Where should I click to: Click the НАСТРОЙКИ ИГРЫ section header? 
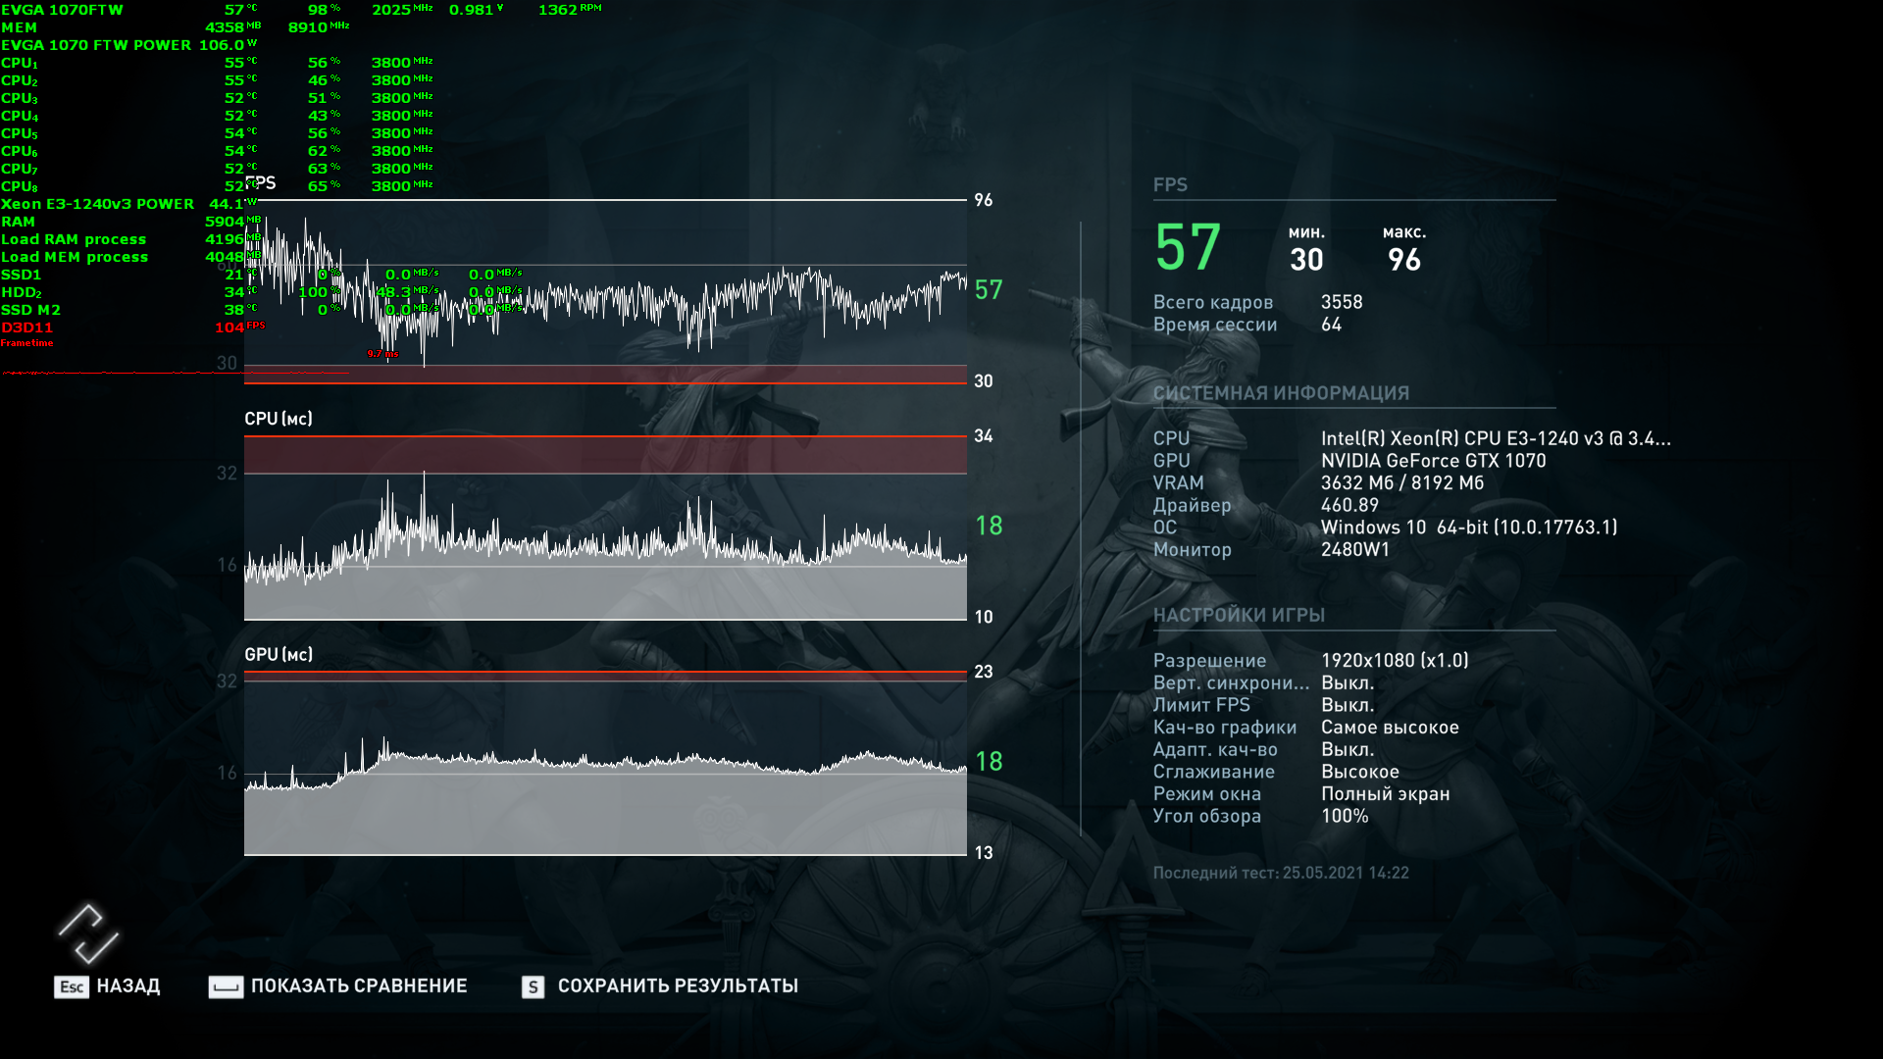point(1239,615)
